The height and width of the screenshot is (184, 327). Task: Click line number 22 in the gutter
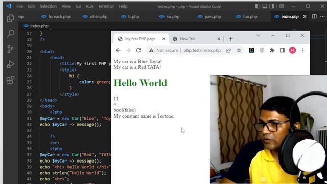click(29, 64)
